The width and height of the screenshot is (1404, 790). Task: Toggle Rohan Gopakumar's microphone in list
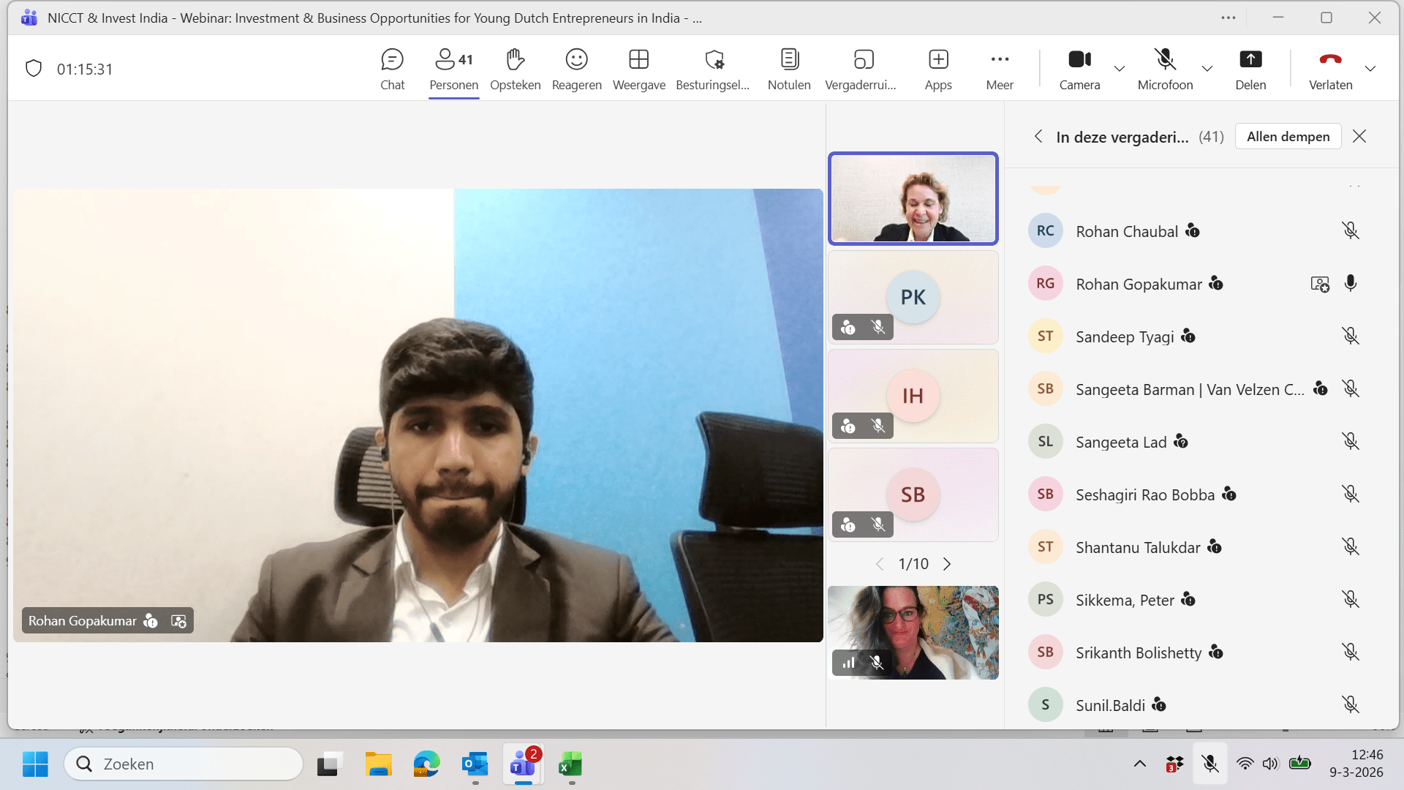coord(1350,284)
